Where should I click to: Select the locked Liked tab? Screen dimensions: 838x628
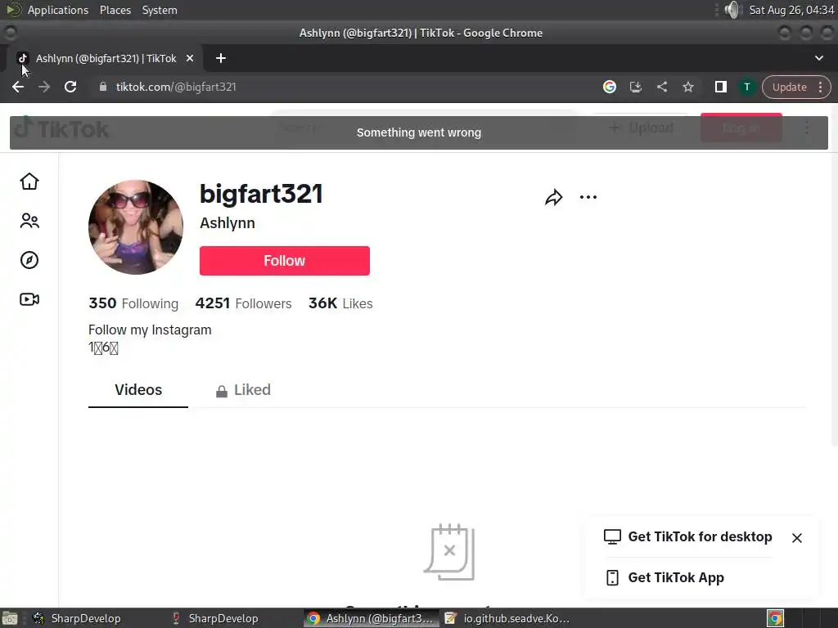point(243,390)
